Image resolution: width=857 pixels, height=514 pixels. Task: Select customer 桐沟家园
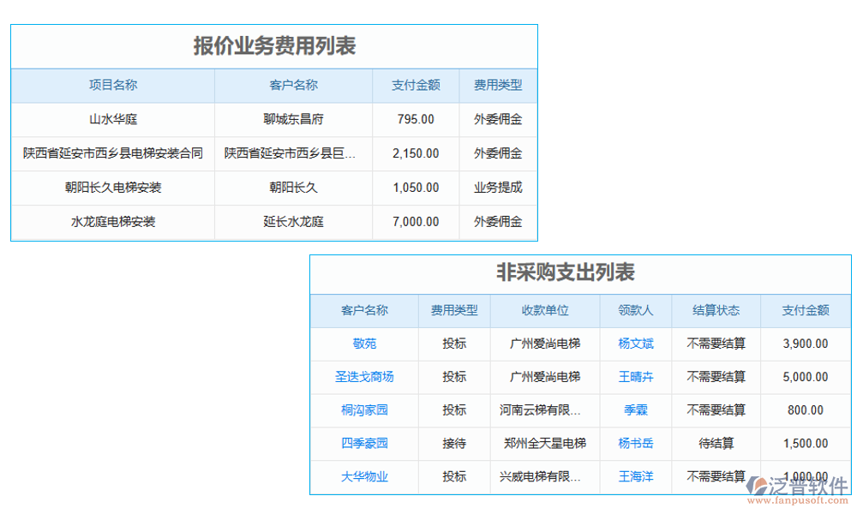pyautogui.click(x=364, y=410)
